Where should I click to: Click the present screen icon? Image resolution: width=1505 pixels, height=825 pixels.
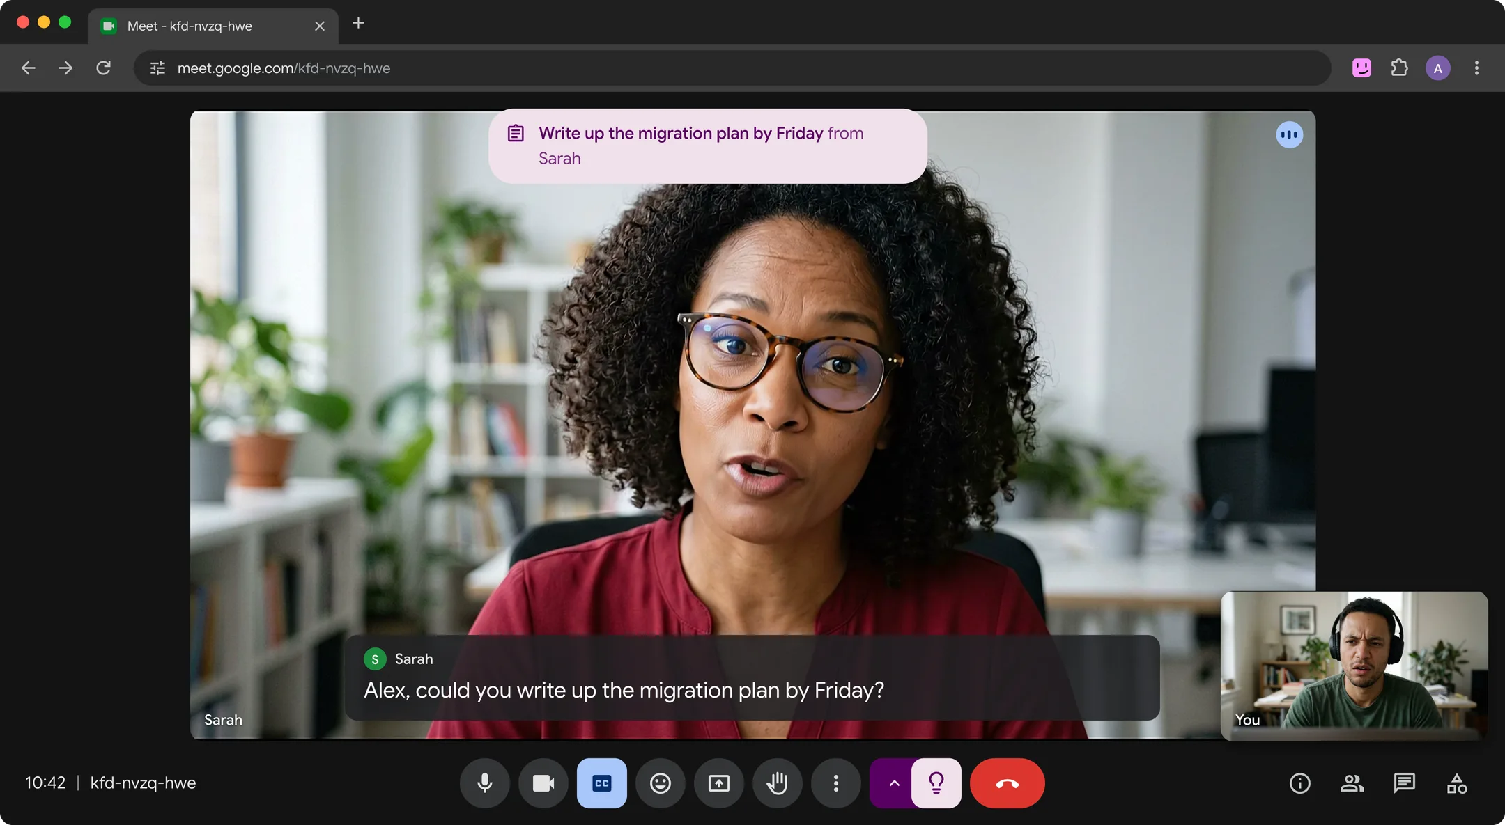718,783
